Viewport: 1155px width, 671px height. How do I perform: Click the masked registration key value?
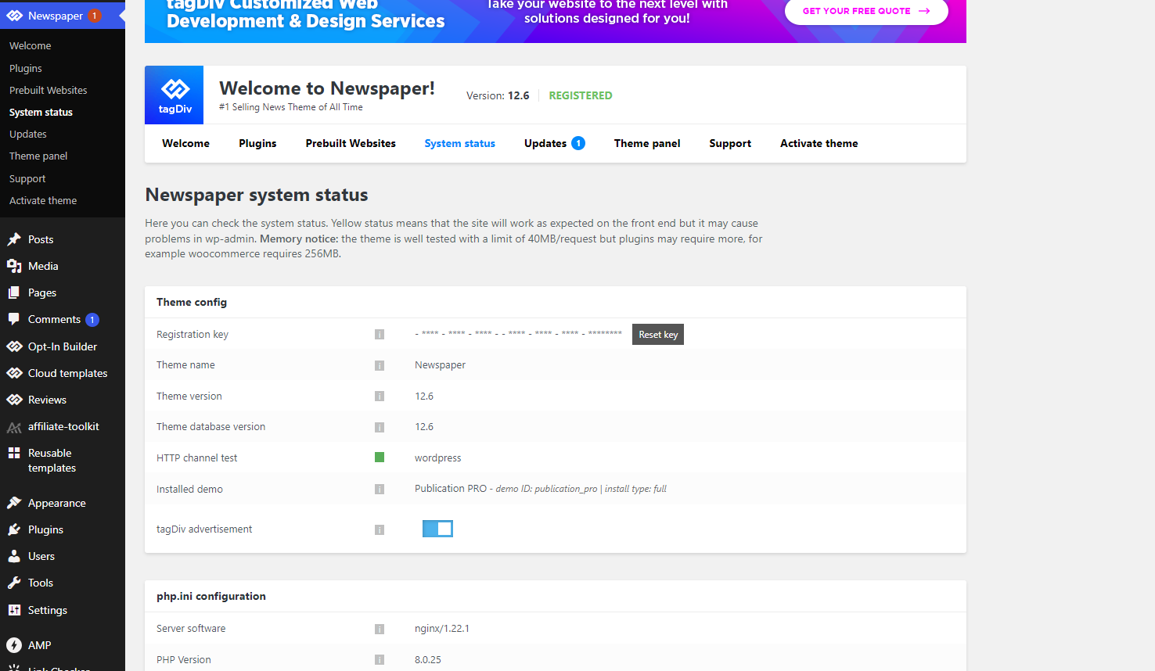(x=519, y=334)
